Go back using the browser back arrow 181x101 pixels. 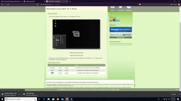tap(2, 4)
